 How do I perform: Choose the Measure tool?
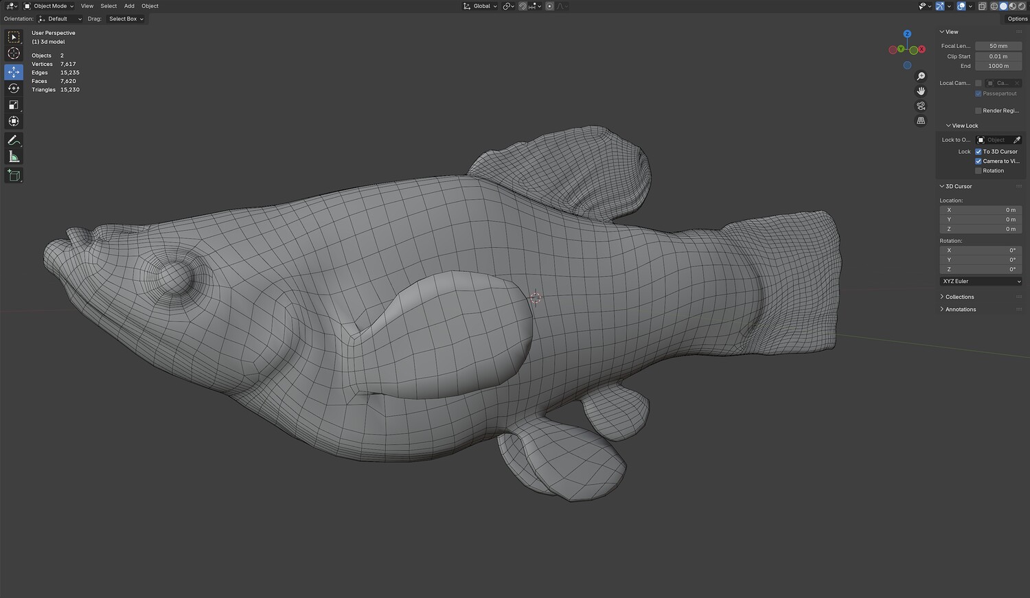click(x=14, y=157)
